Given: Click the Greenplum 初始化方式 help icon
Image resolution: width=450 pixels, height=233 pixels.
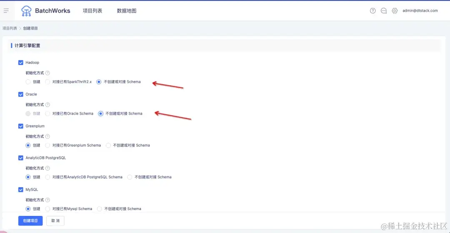Looking at the screenshot, I should tap(47, 137).
